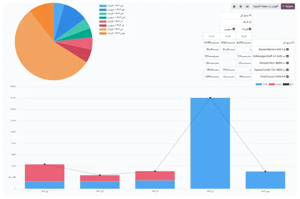Toggle the red سرویس series in bar chart legend
This screenshot has height=199, width=300.
pyautogui.click(x=276, y=84)
